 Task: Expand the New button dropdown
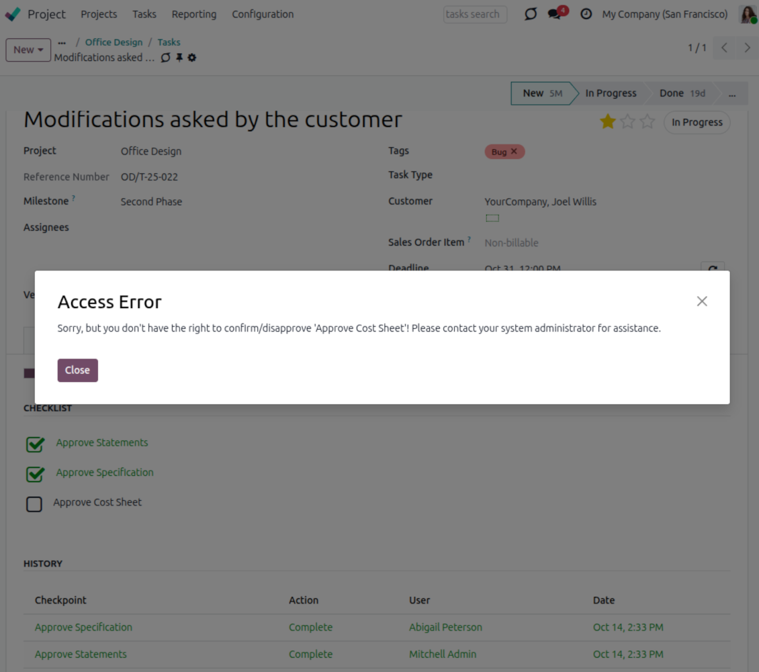click(x=28, y=50)
